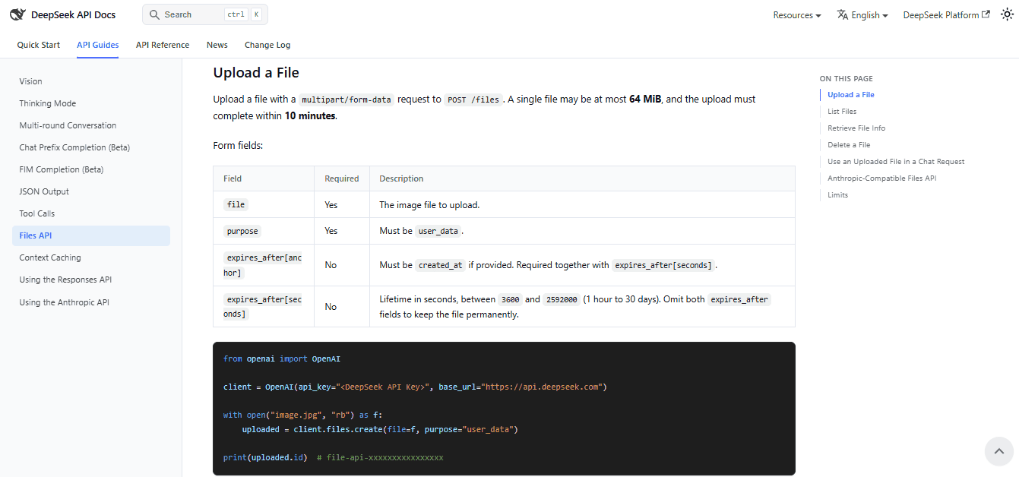Open Multi-round Conversation guide
The height and width of the screenshot is (477, 1019).
coord(91,125)
